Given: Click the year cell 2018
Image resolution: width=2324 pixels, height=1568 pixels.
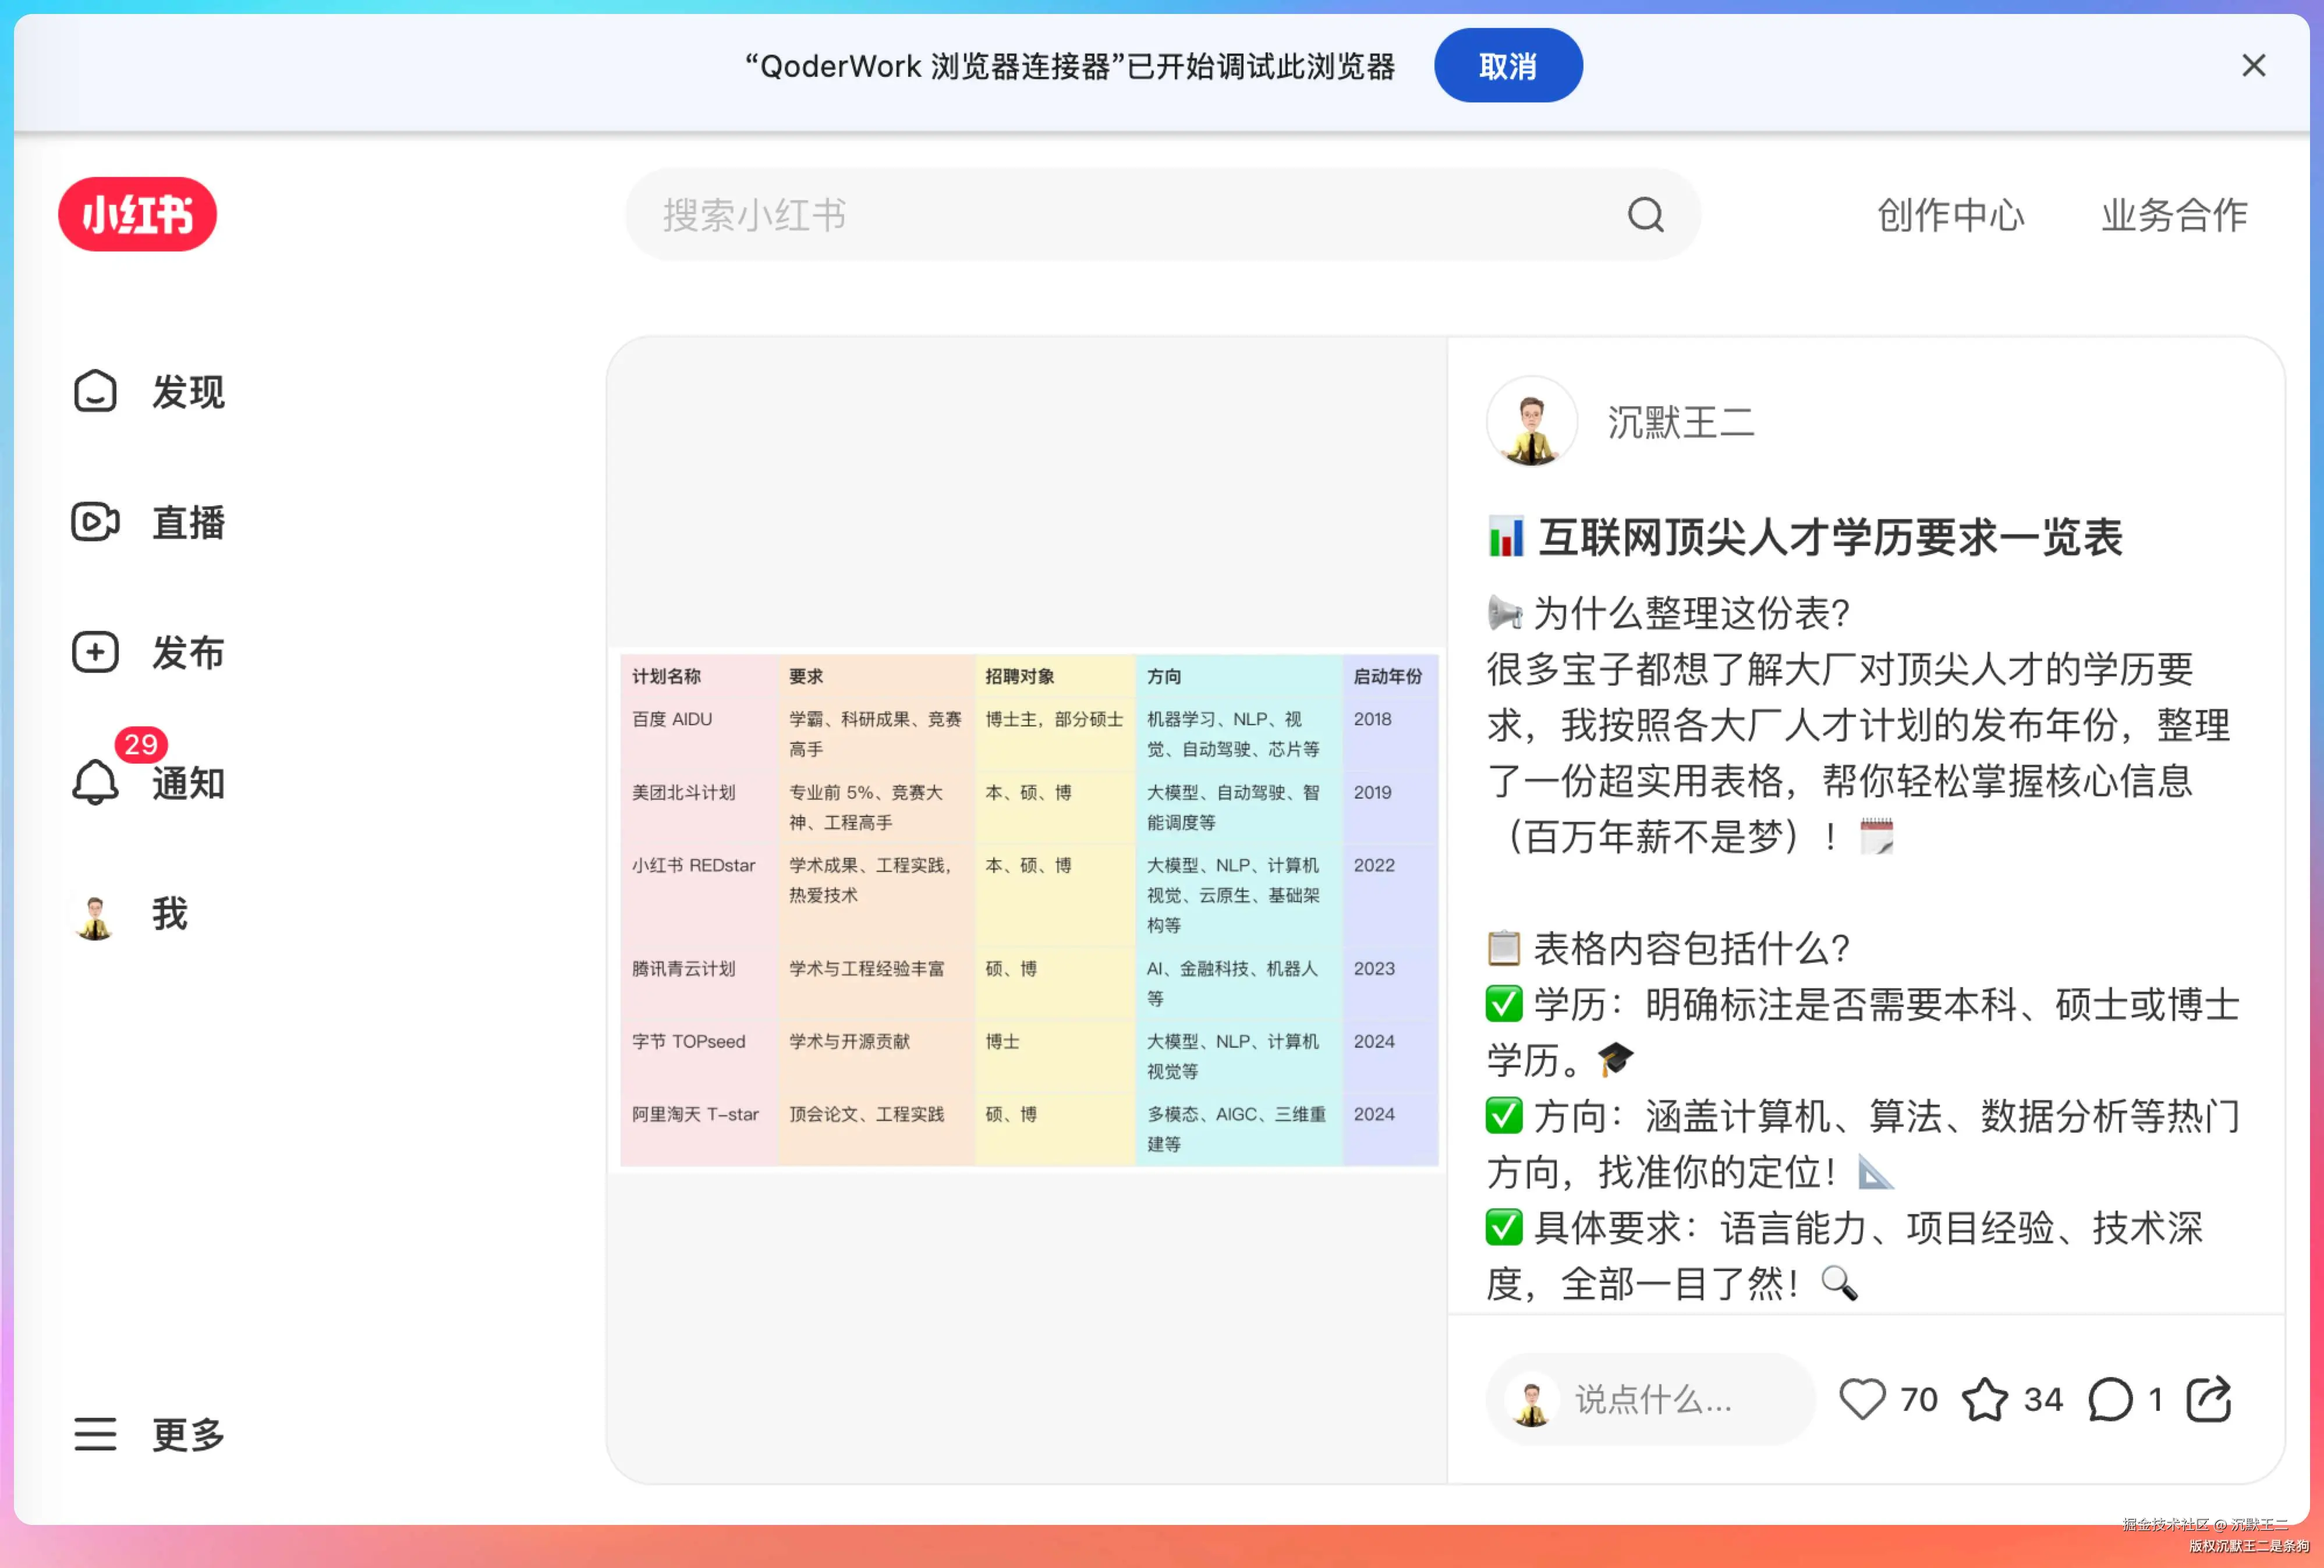Looking at the screenshot, I should [x=1372, y=719].
